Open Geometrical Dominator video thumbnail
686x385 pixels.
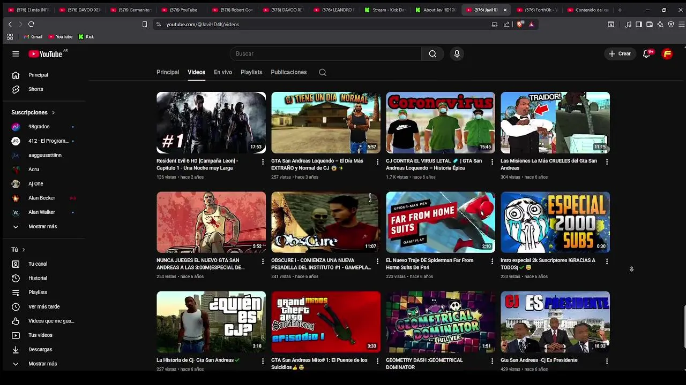(x=441, y=322)
